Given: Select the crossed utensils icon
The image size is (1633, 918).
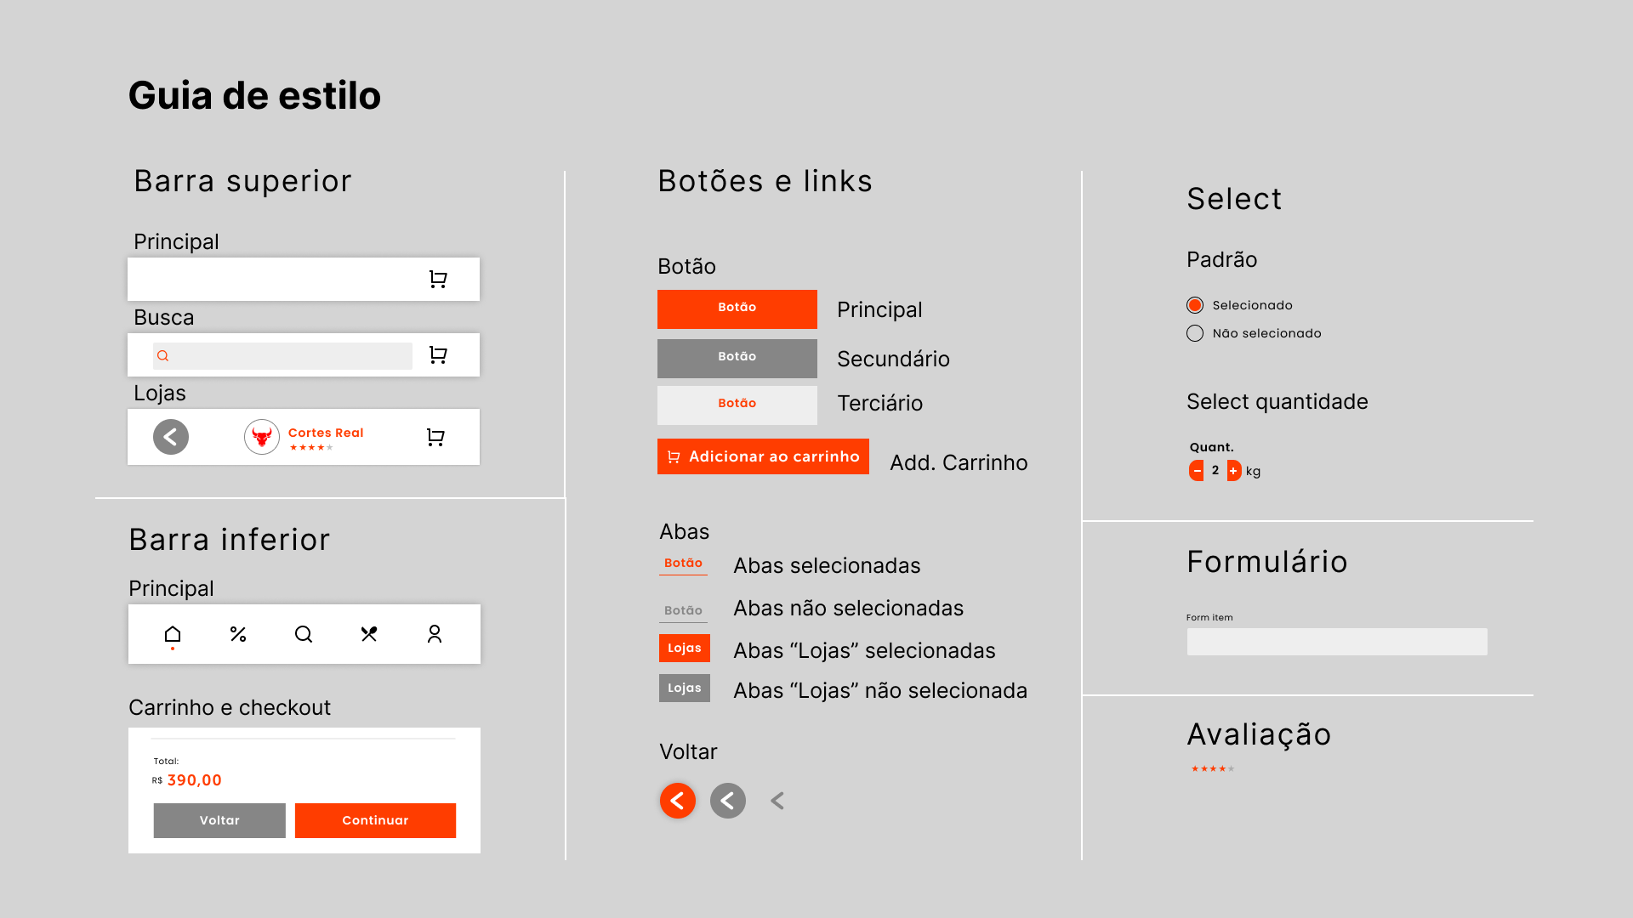Looking at the screenshot, I should (x=369, y=634).
